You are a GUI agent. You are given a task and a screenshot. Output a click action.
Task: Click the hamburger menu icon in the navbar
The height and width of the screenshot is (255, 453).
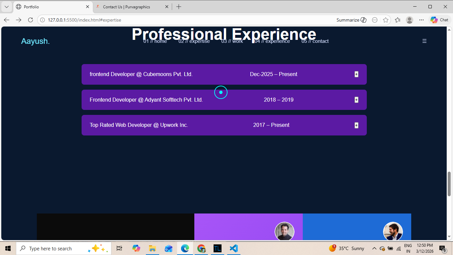point(424,41)
